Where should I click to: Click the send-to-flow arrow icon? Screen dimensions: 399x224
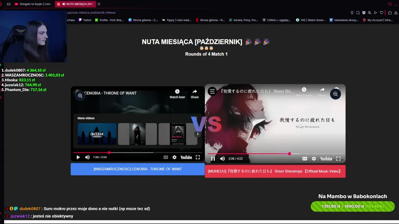[x=375, y=13]
